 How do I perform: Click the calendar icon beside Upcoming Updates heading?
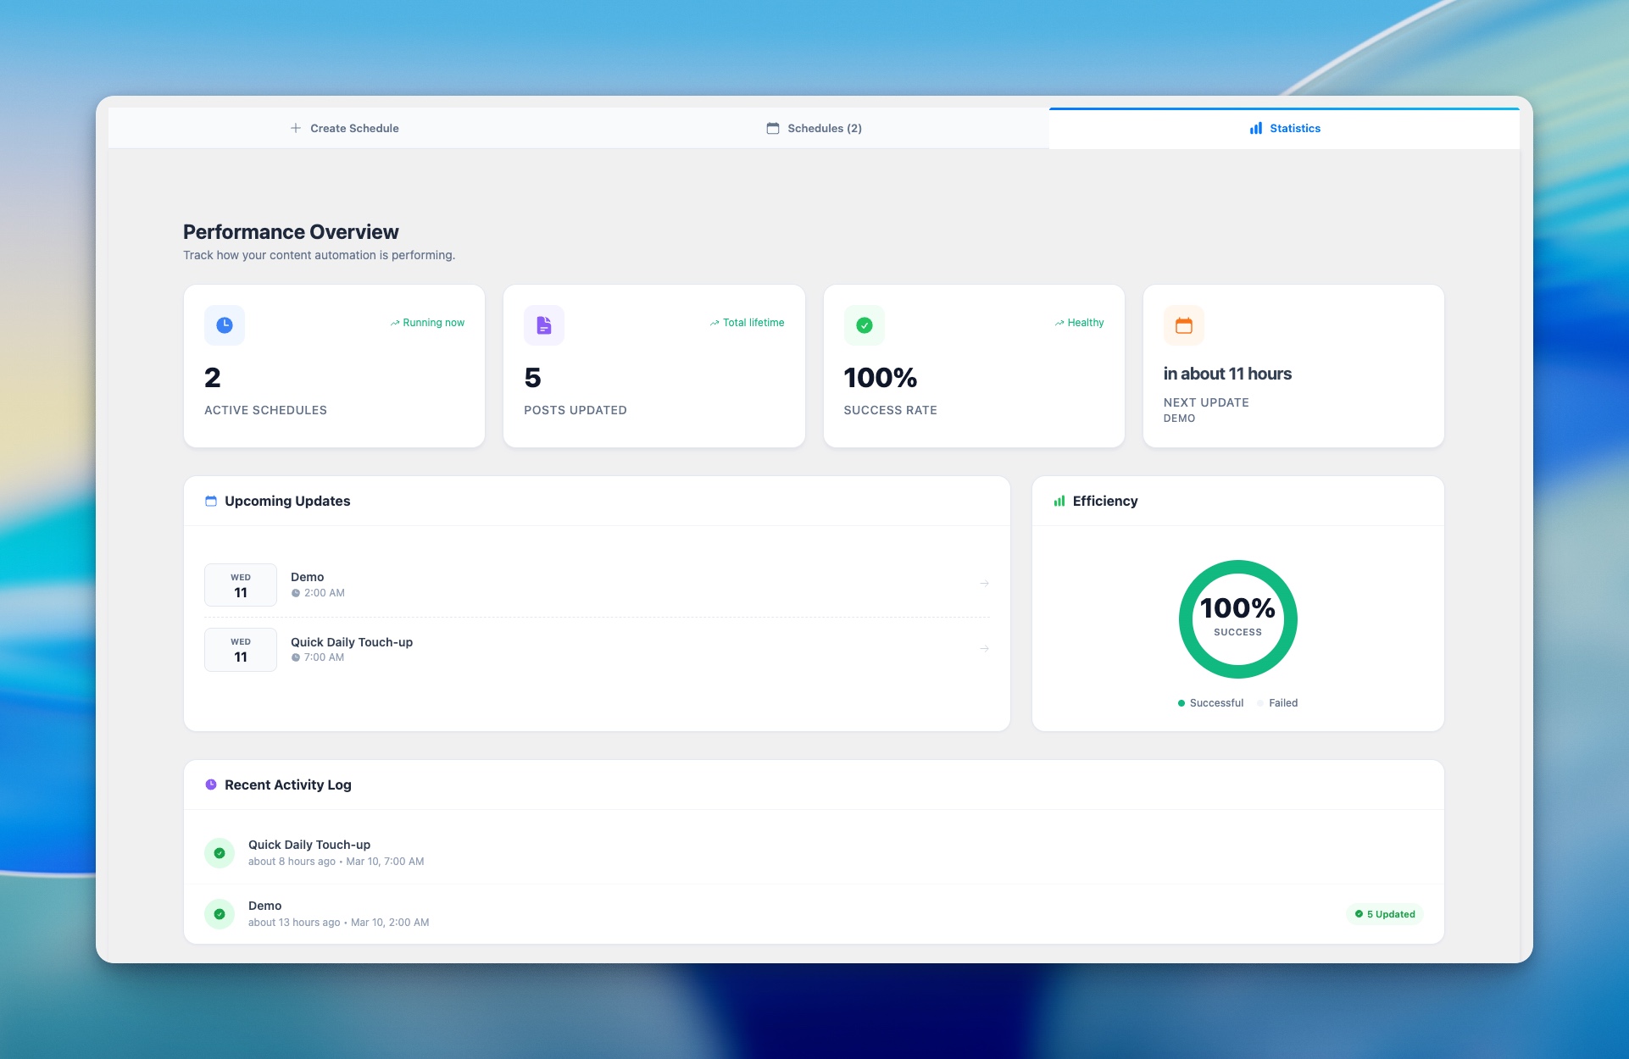click(x=211, y=502)
